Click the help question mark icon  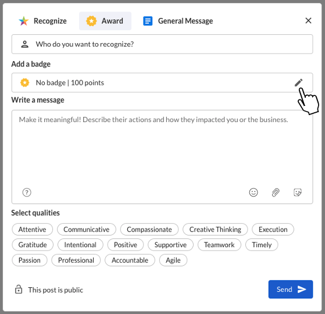pos(27,192)
